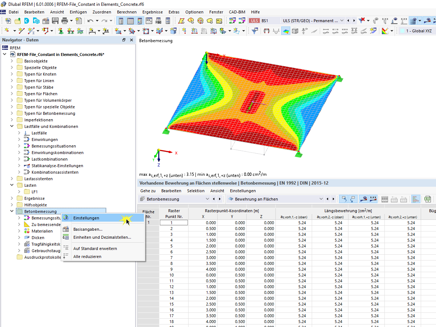Image resolution: width=436 pixels, height=327 pixels.
Task: Toggle results visibility in table toolbar
Action: pyautogui.click(x=364, y=199)
